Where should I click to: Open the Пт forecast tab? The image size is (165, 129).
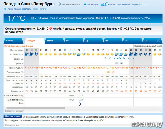(x=133, y=41)
